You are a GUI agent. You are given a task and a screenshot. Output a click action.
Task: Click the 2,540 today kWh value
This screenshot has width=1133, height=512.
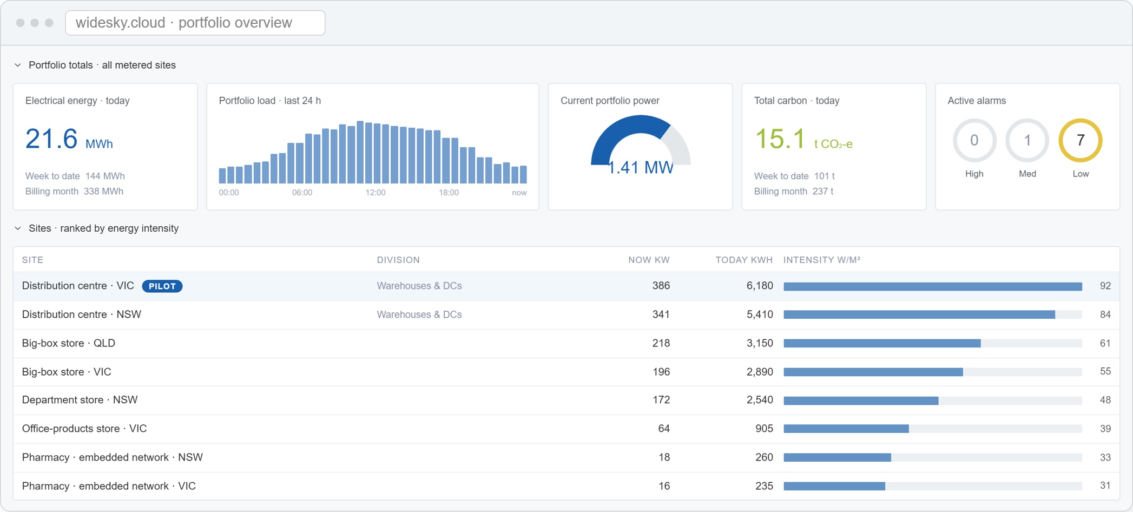tap(760, 401)
